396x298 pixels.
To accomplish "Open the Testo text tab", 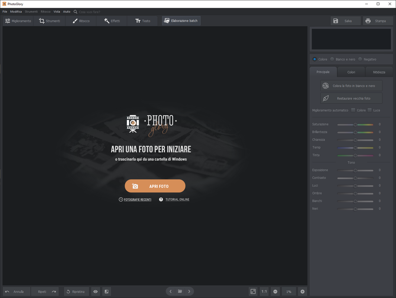I will [x=143, y=21].
